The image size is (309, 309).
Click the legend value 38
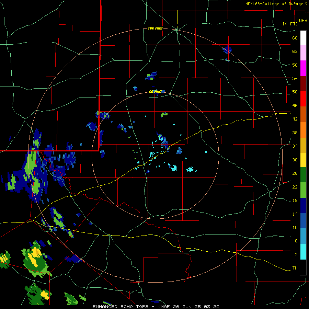(x=295, y=133)
